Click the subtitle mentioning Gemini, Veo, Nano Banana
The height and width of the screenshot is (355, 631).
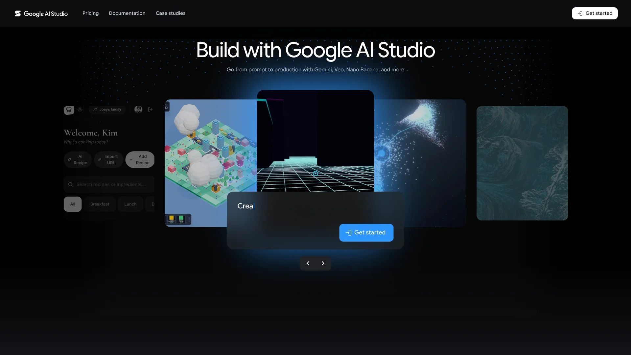[315, 70]
